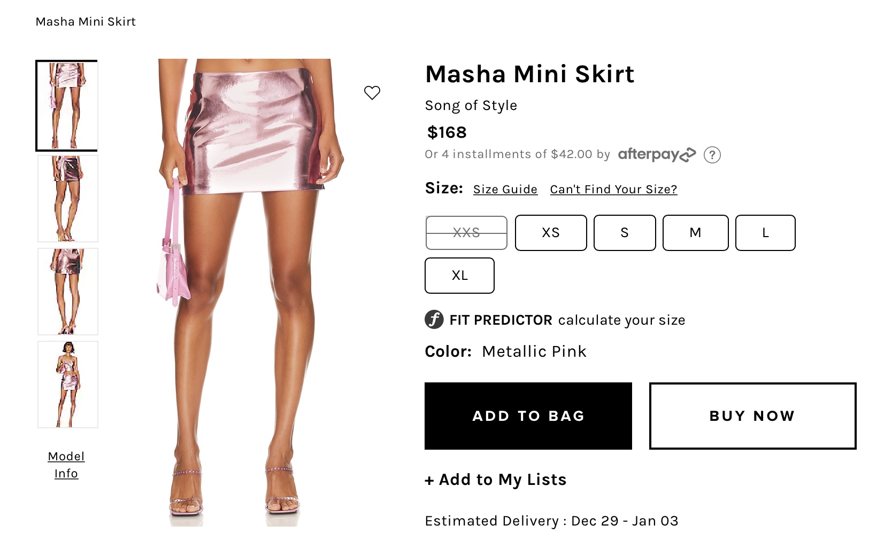Click the Afterpay question mark icon
This screenshot has width=892, height=541.
click(712, 155)
